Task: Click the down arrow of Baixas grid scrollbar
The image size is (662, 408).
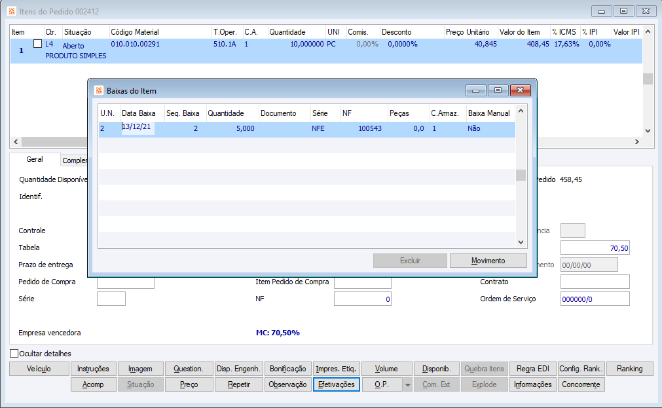Action: (x=521, y=242)
